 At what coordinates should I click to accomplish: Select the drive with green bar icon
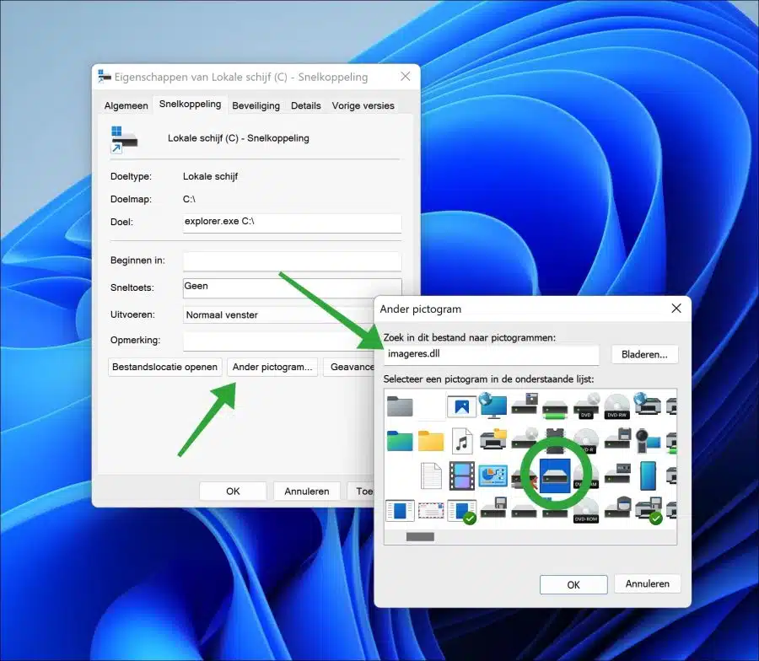(555, 409)
